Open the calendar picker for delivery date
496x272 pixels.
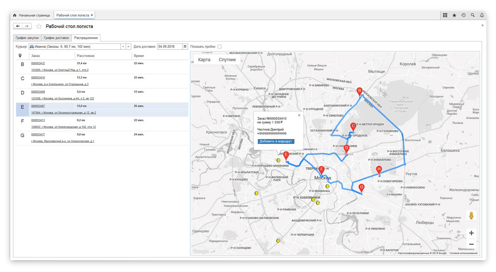[x=185, y=47]
